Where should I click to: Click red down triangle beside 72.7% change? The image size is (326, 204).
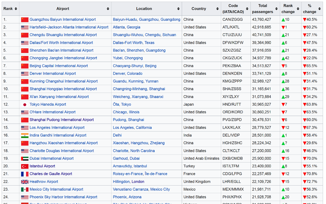coord(305,182)
